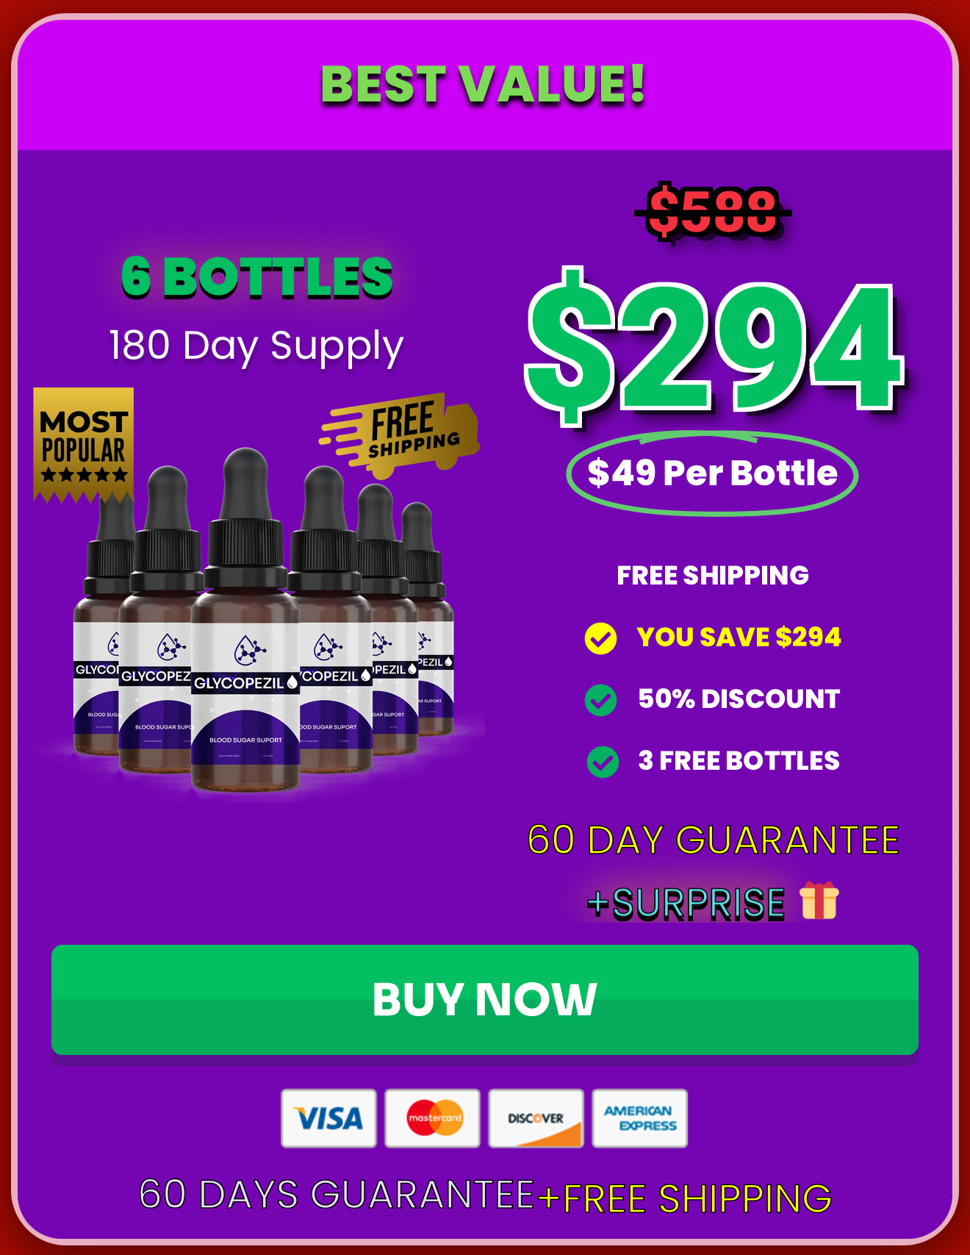Click the 6 BOTTLES heading
This screenshot has width=970, height=1255.
click(257, 278)
